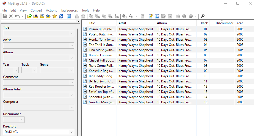The width and height of the screenshot is (254, 136).
Task: Click the Auto-numbering wizard icon
Action: [170, 16]
